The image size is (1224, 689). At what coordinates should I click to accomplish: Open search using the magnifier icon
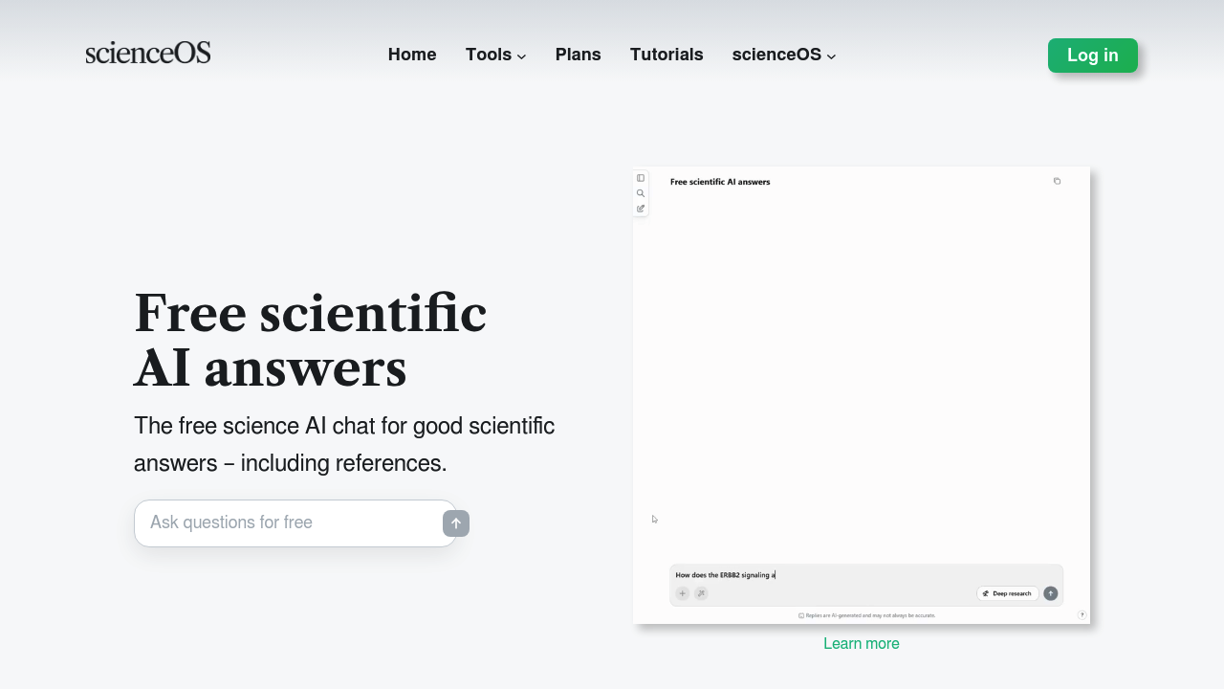point(641,193)
